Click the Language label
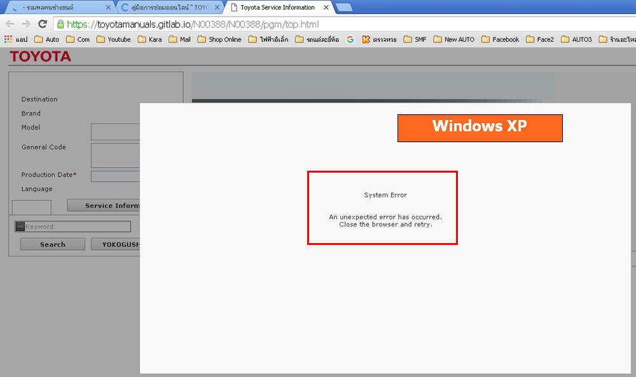This screenshot has width=636, height=377. pyautogui.click(x=36, y=189)
